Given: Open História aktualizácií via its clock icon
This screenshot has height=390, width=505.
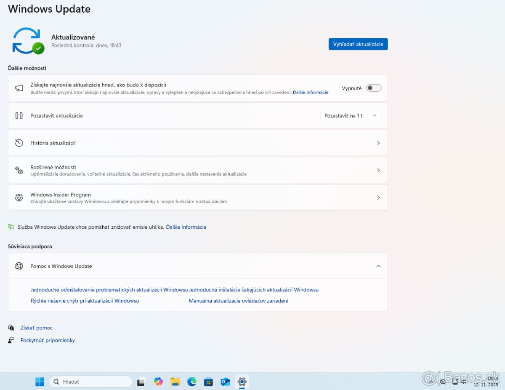Looking at the screenshot, I should (19, 143).
